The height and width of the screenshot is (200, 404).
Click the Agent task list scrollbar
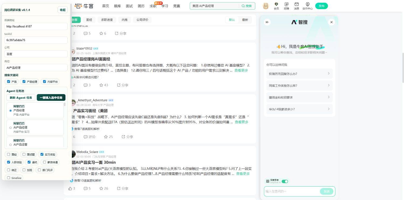(x=65, y=104)
